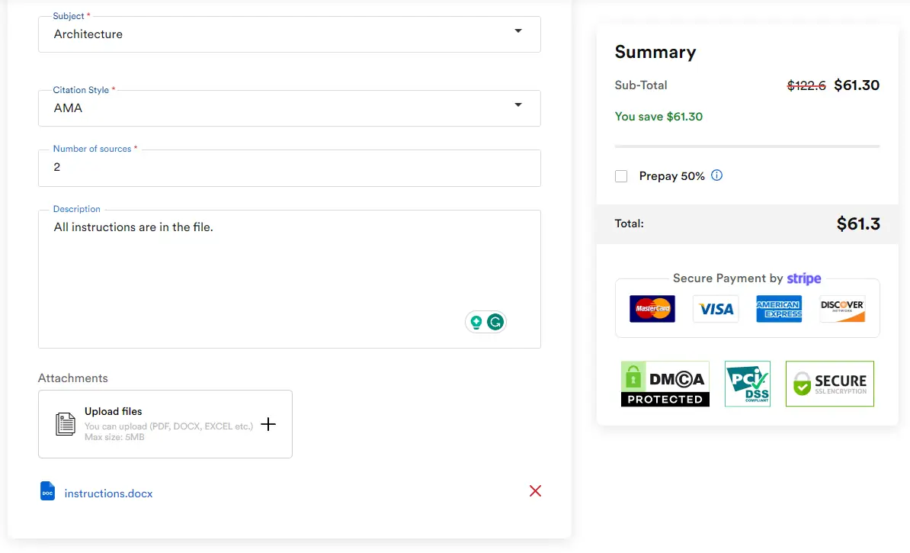This screenshot has height=553, width=910.
Task: Click the Upload files label
Action: point(113,411)
